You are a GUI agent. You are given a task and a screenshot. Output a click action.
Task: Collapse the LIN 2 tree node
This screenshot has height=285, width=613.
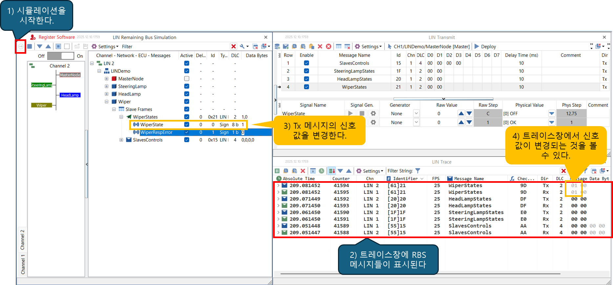[x=92, y=63]
